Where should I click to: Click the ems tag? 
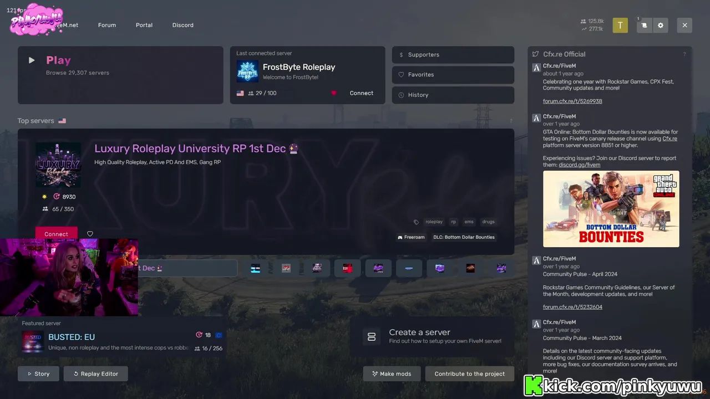pos(469,222)
